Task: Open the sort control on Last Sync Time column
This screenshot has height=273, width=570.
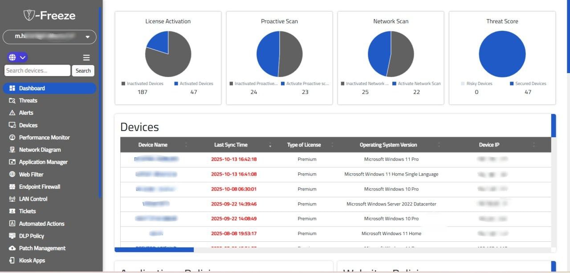Action: point(270,145)
